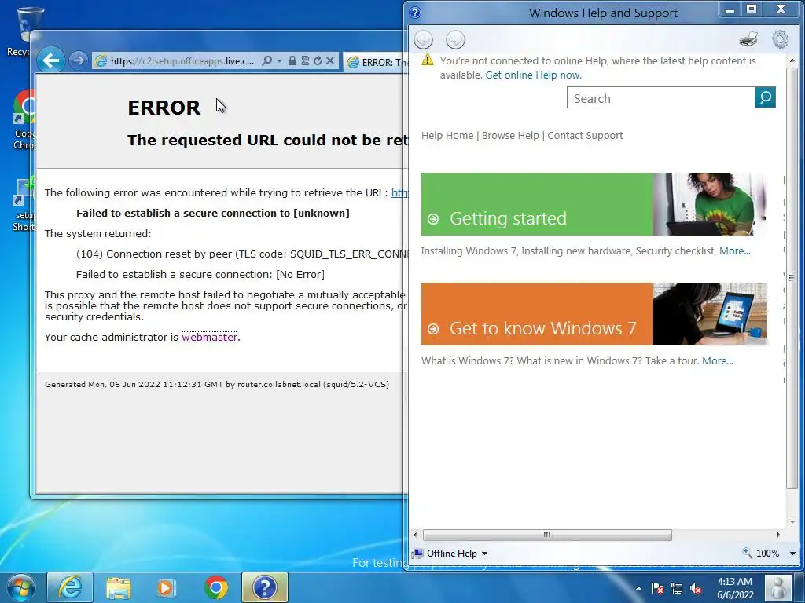Toggle compatibility view icon in address bar

(305, 60)
